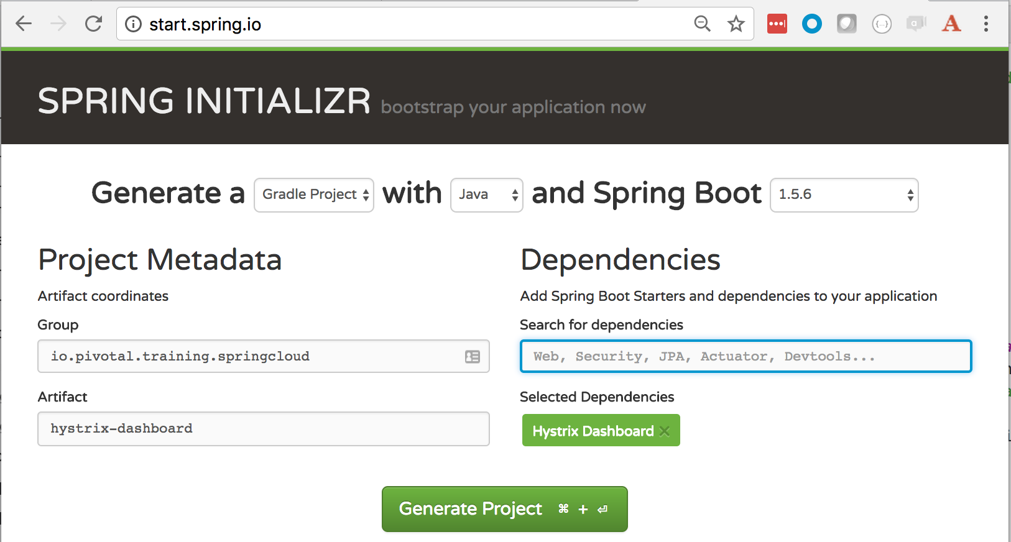Open the blue circle extension icon

[x=812, y=24]
